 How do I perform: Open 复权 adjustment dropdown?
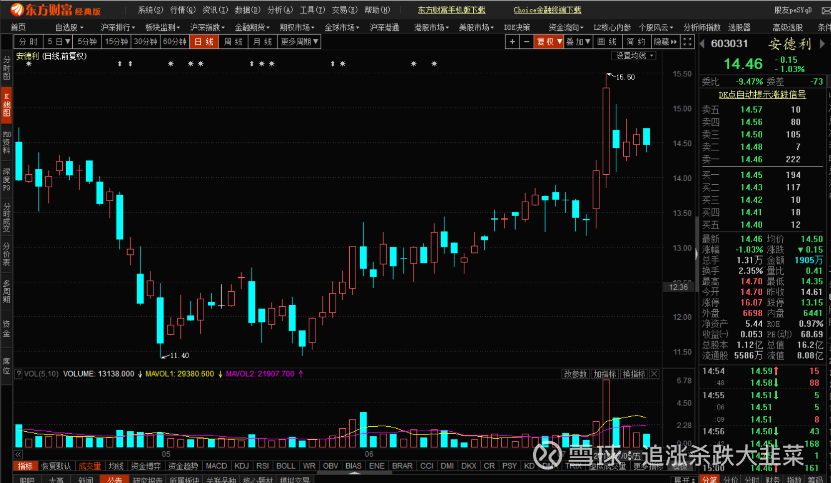tap(549, 42)
